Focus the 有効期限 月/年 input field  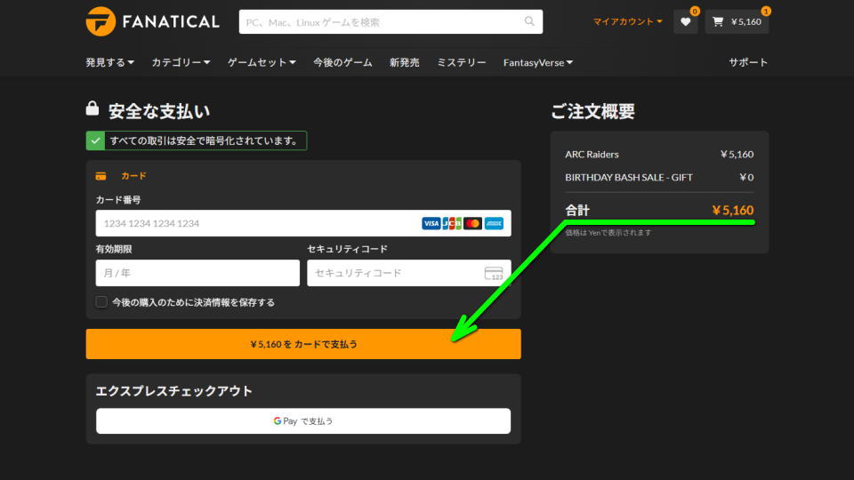(197, 273)
